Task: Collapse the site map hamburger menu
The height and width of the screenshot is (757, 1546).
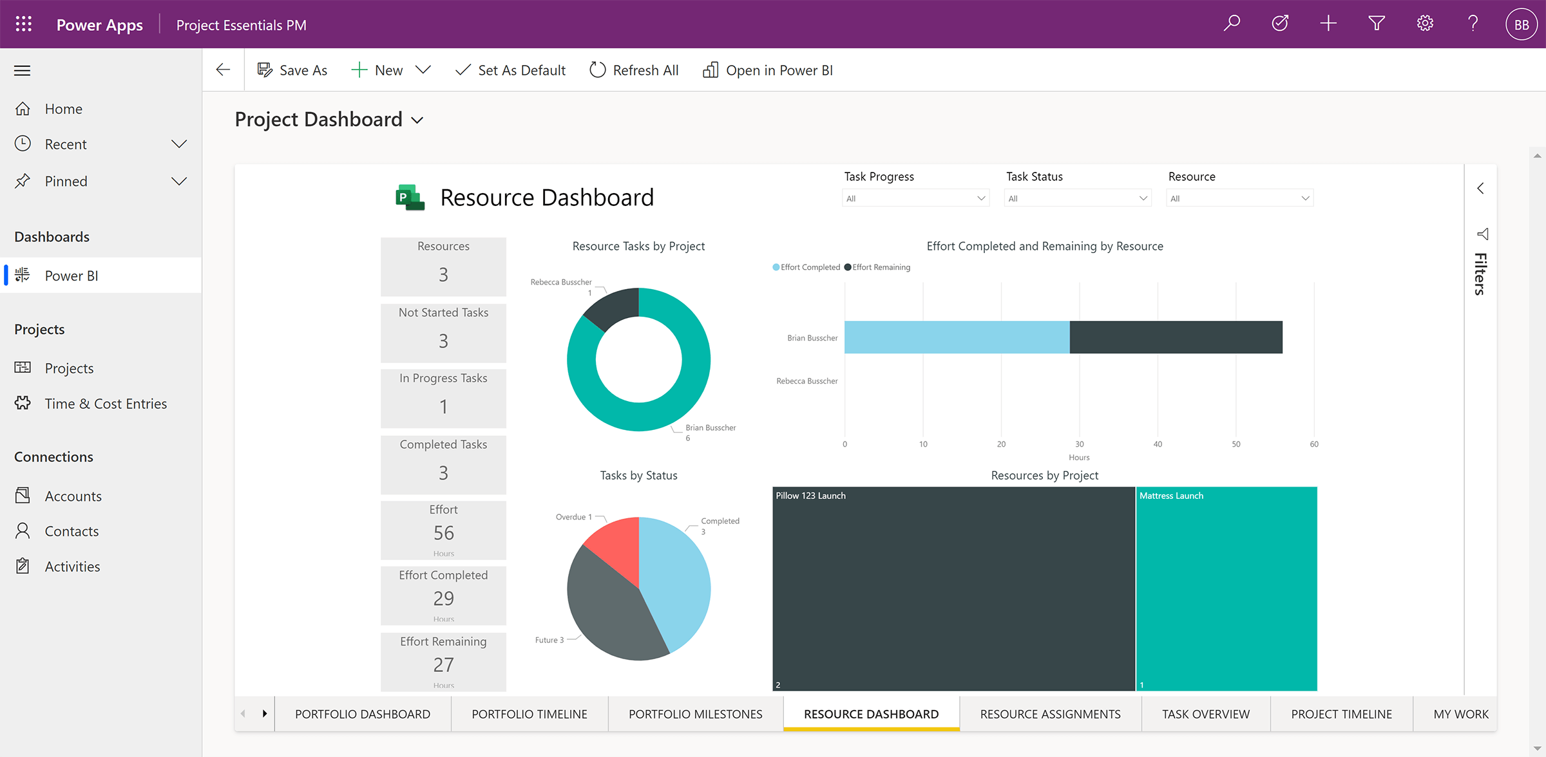Action: click(23, 71)
